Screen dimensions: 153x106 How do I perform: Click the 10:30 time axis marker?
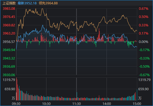pyautogui.click(x=46, y=104)
